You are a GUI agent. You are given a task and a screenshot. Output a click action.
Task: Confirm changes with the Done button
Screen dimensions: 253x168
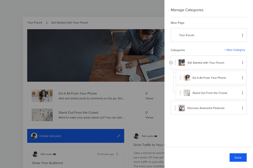pos(238,158)
